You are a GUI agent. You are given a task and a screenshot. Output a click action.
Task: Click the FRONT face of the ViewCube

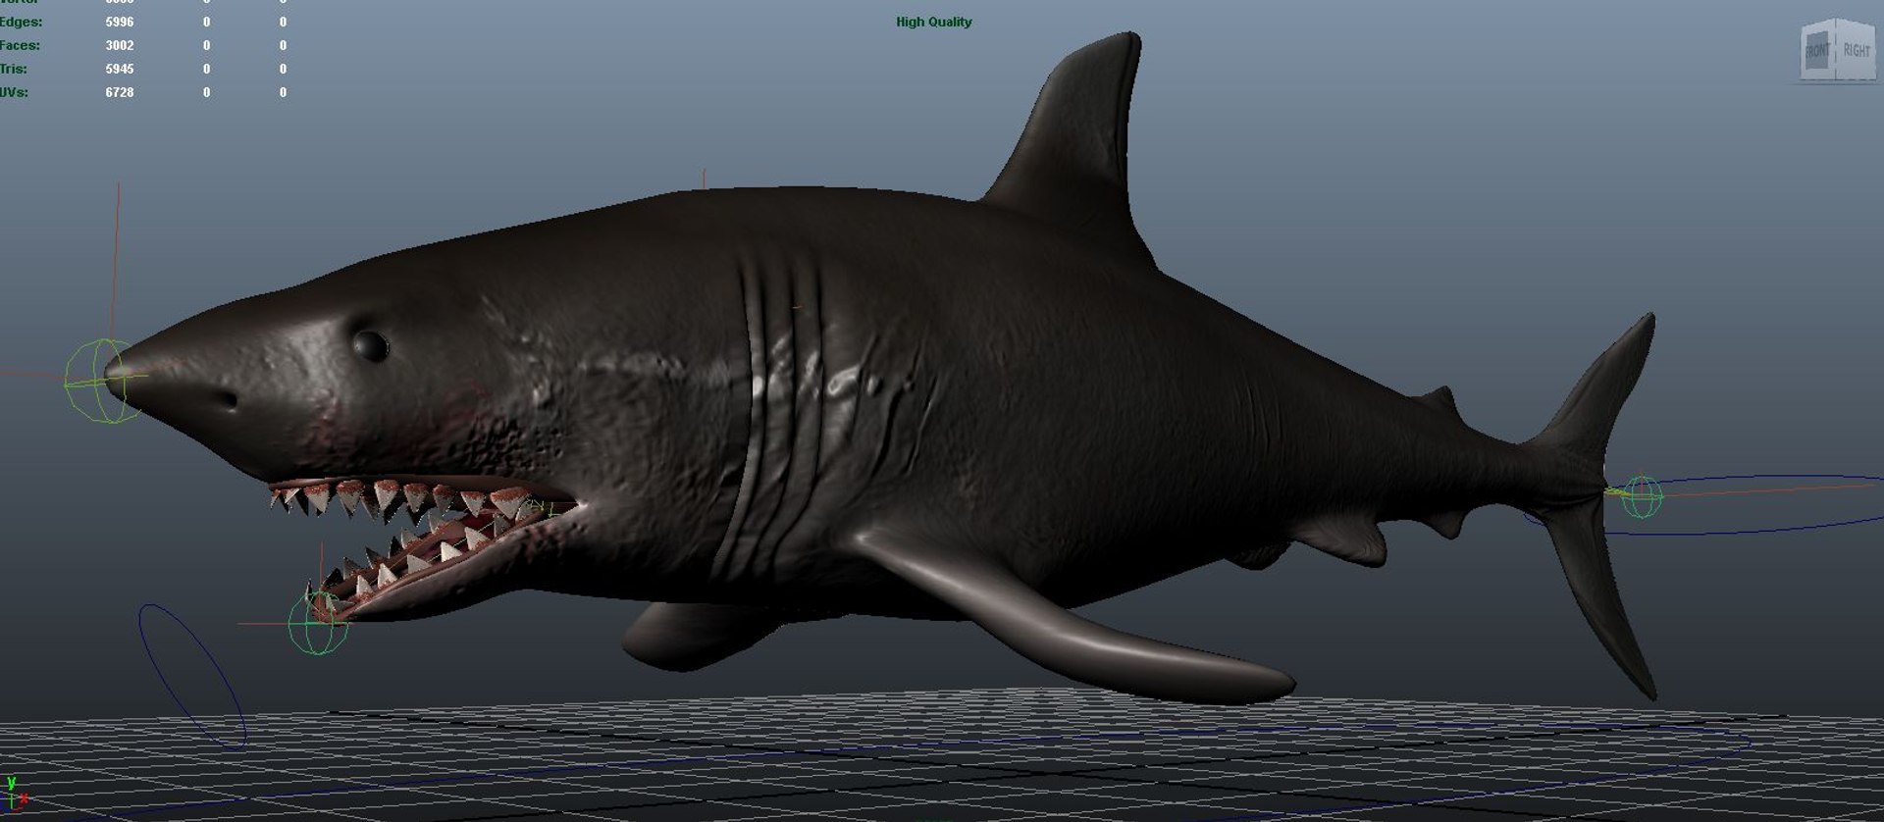pyautogui.click(x=1816, y=51)
